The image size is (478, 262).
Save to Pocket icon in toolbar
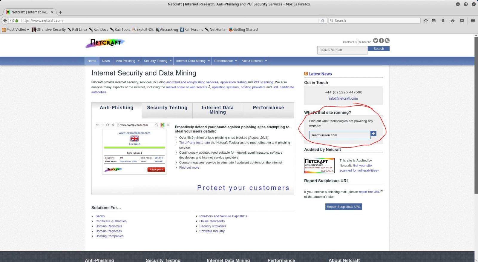coord(462,21)
